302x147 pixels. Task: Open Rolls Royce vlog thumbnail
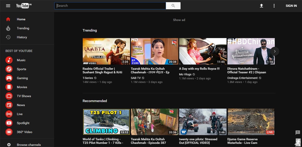pyautogui.click(x=203, y=51)
